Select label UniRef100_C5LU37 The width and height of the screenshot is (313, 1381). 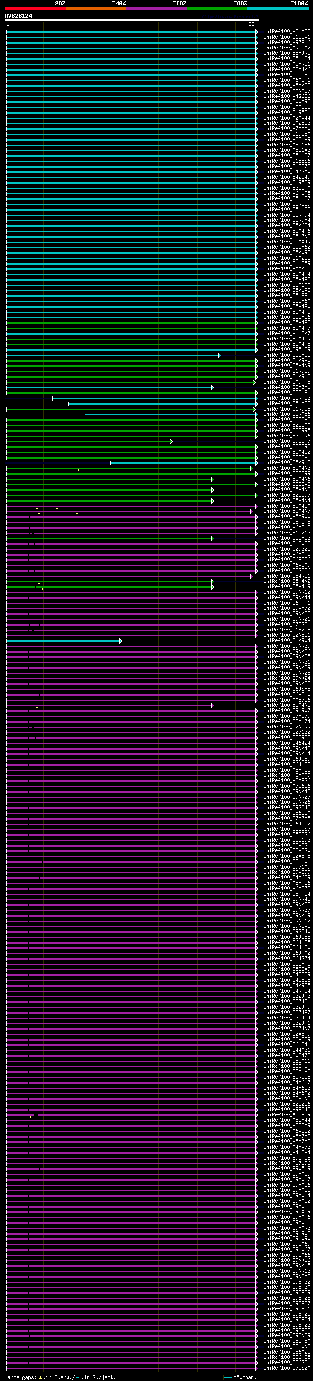point(287,198)
